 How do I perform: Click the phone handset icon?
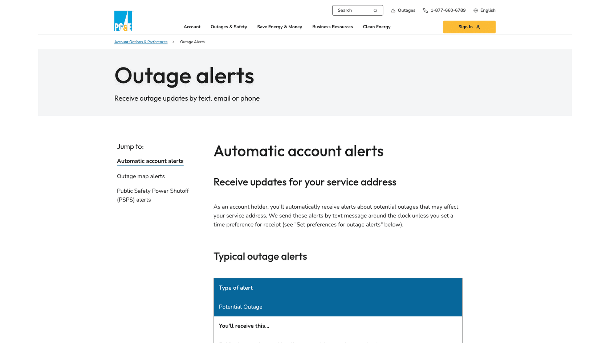[425, 11]
